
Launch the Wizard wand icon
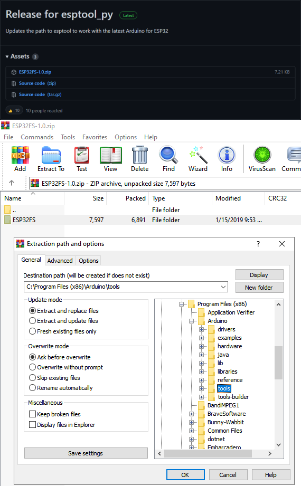click(198, 155)
